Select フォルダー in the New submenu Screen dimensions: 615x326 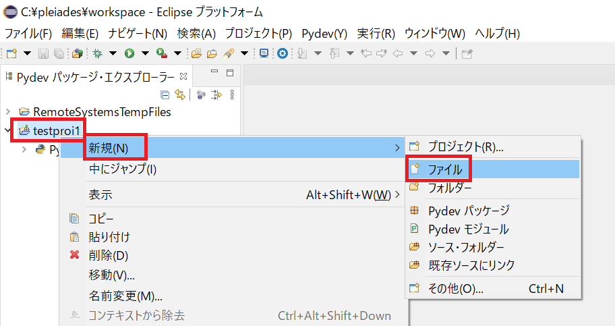click(493, 188)
